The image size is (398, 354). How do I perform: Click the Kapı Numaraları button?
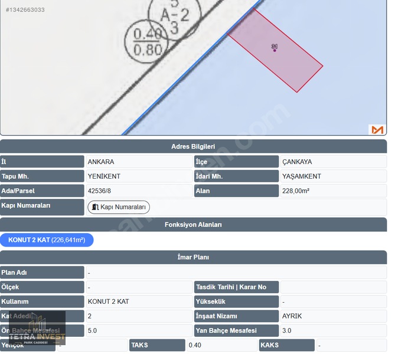(119, 207)
